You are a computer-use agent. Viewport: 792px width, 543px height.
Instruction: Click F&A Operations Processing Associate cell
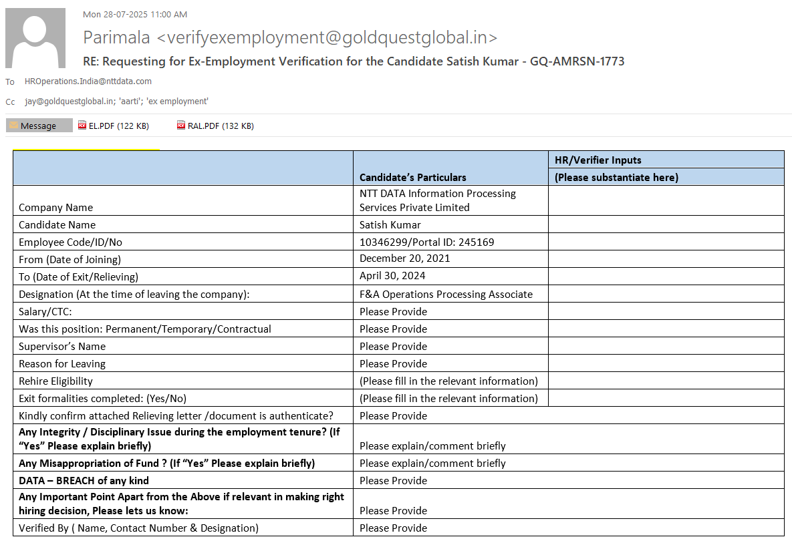[x=450, y=294]
